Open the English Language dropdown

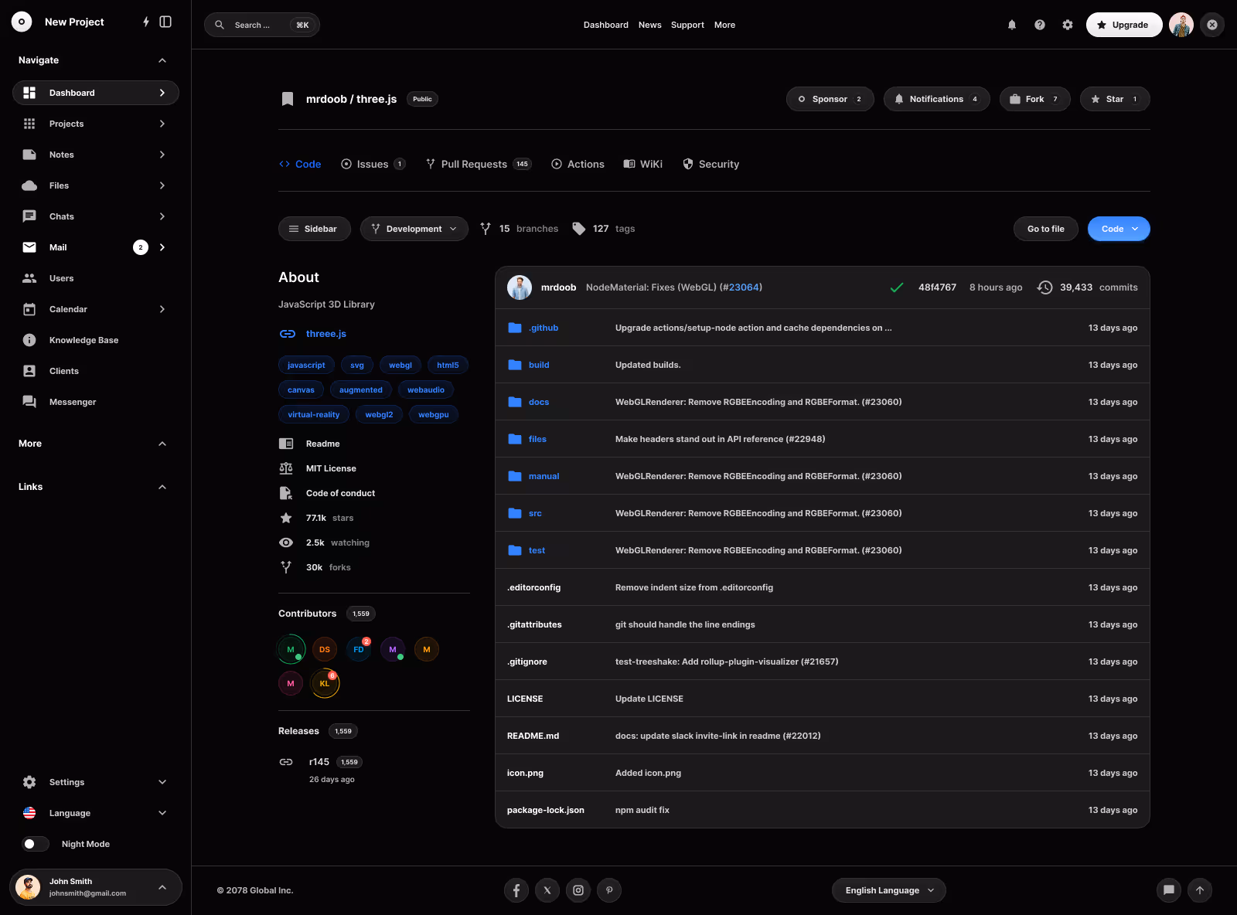point(889,890)
